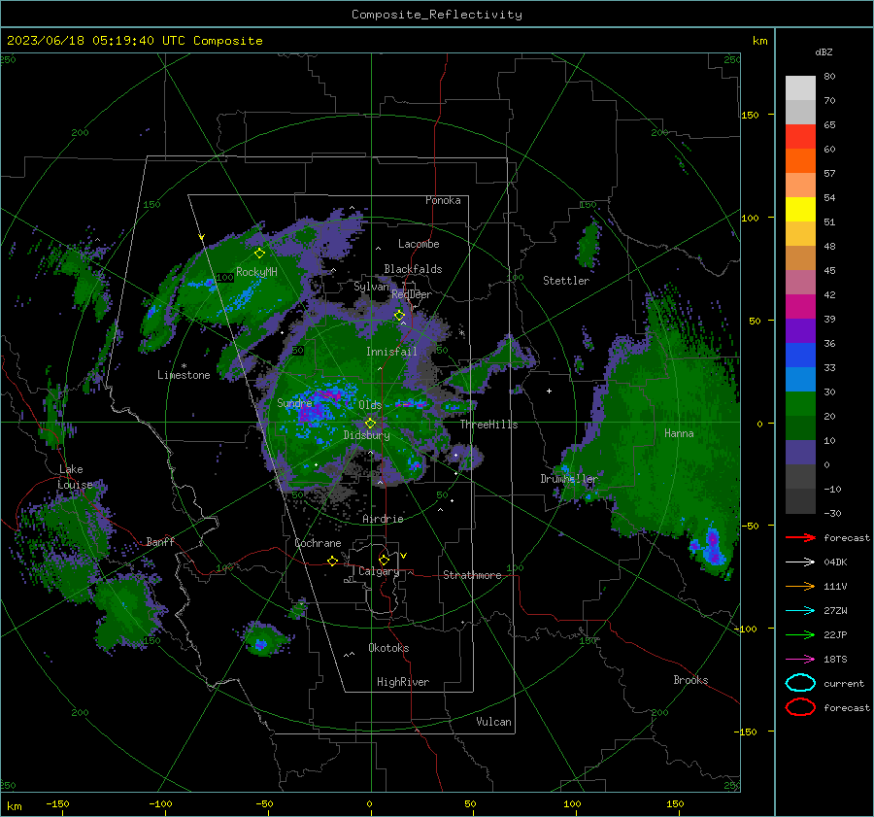Click the Stettler town label

[566, 281]
